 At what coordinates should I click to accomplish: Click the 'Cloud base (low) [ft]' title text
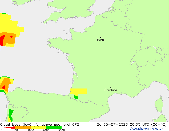20,125
